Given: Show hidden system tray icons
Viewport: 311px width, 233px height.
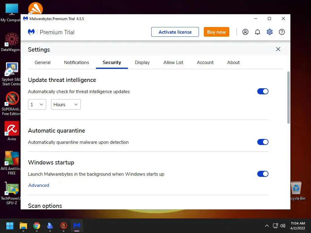Looking at the screenshot, I should pos(267,226).
